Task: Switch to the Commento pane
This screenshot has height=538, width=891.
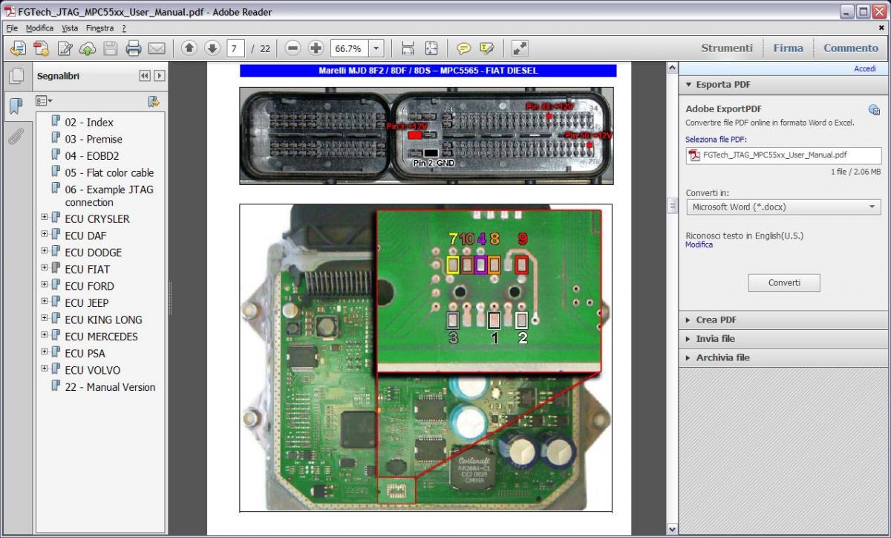Action: [x=851, y=48]
